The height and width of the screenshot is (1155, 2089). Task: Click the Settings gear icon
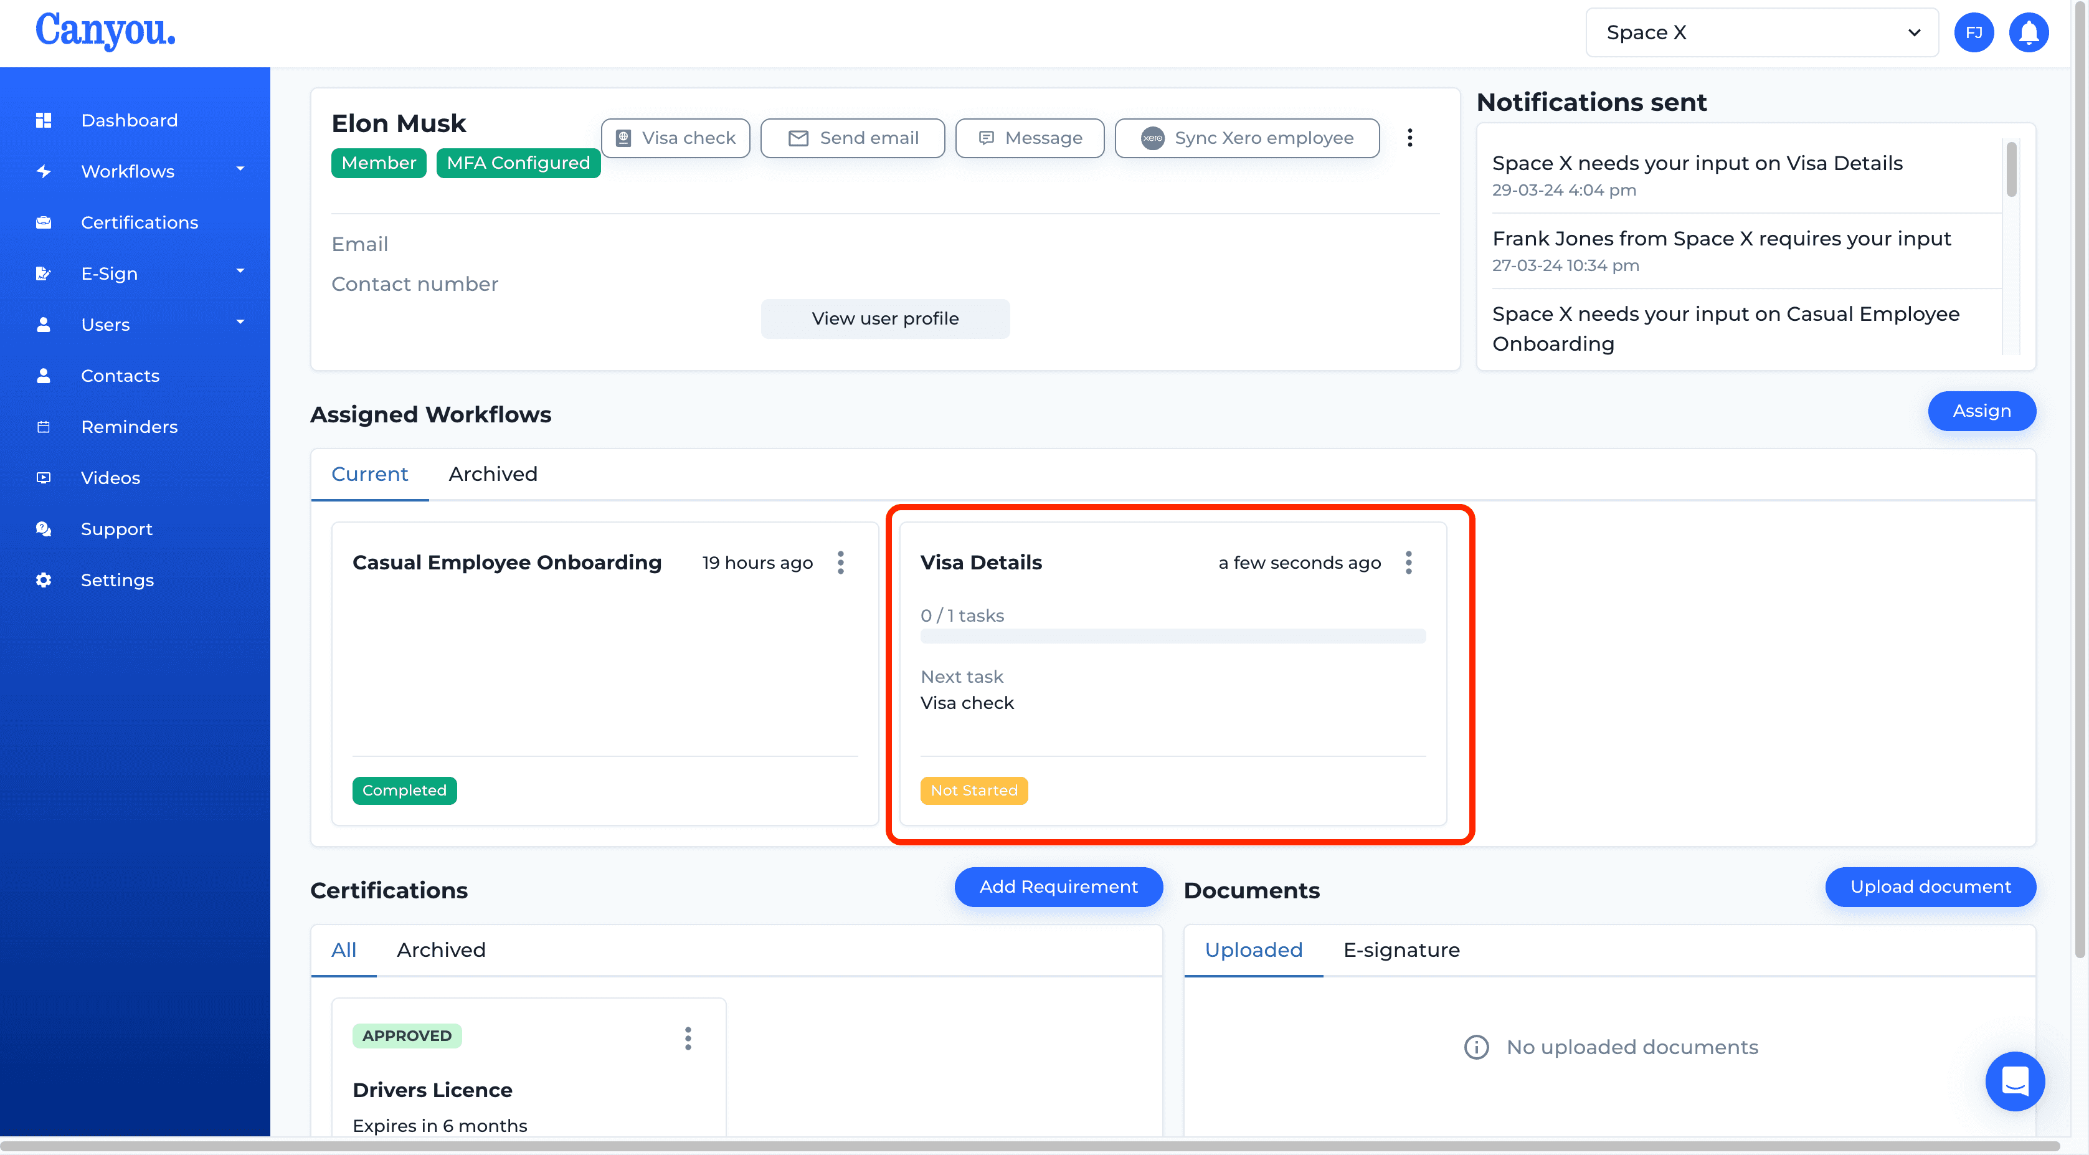pos(44,580)
